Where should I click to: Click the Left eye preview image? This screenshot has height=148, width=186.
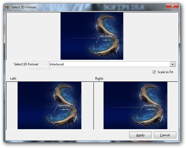pyautogui.click(x=49, y=105)
